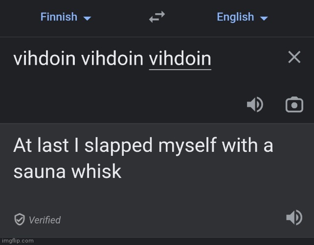The image size is (314, 245).
Task: Listen to the Finnish source text
Action: pyautogui.click(x=255, y=104)
